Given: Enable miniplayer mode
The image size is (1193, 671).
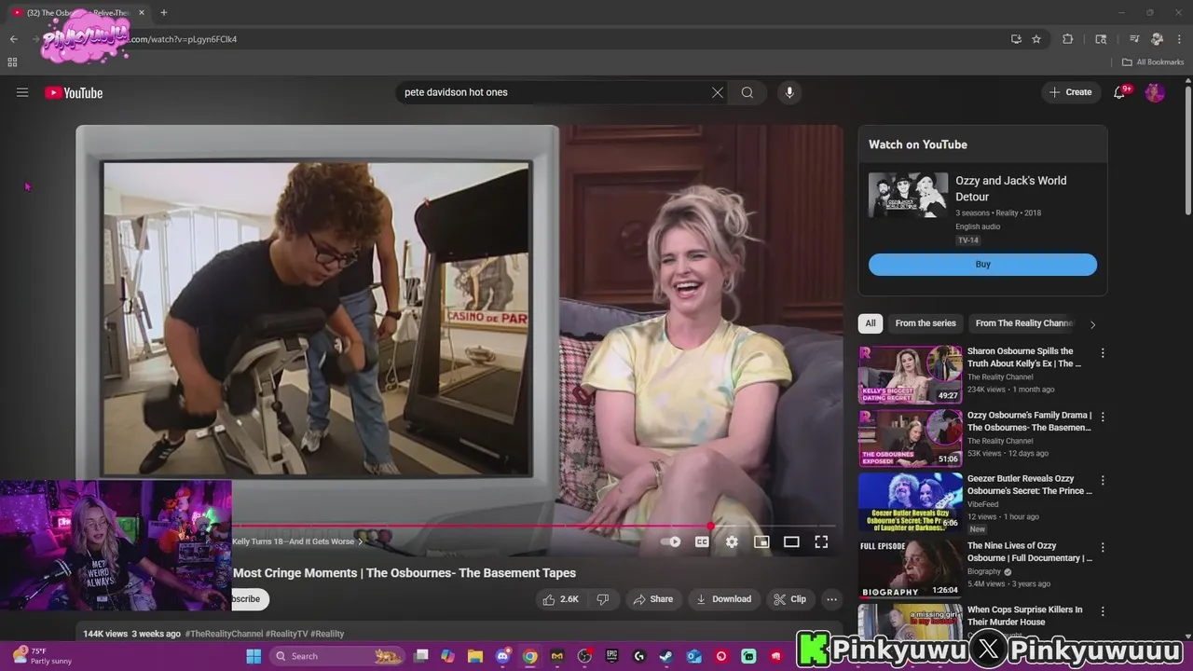Looking at the screenshot, I should tap(761, 541).
